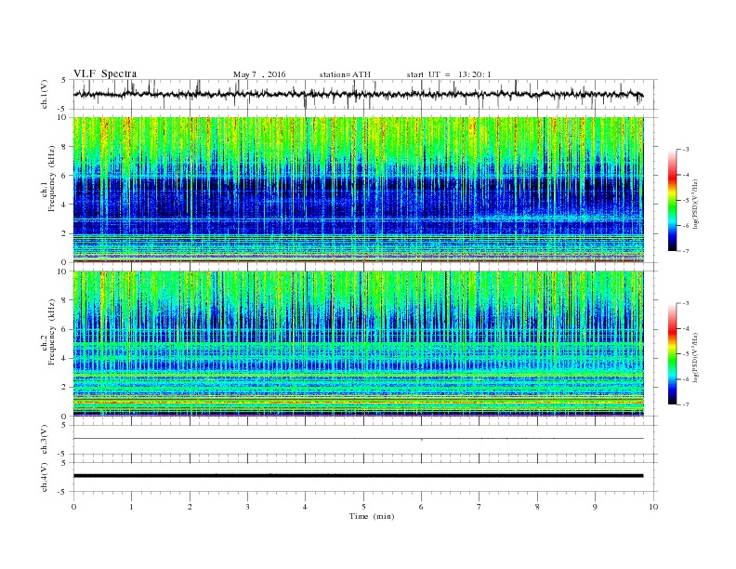Viewport: 736px width, 569px height.
Task: Click the 'station=ATH' header label
Action: click(x=345, y=74)
